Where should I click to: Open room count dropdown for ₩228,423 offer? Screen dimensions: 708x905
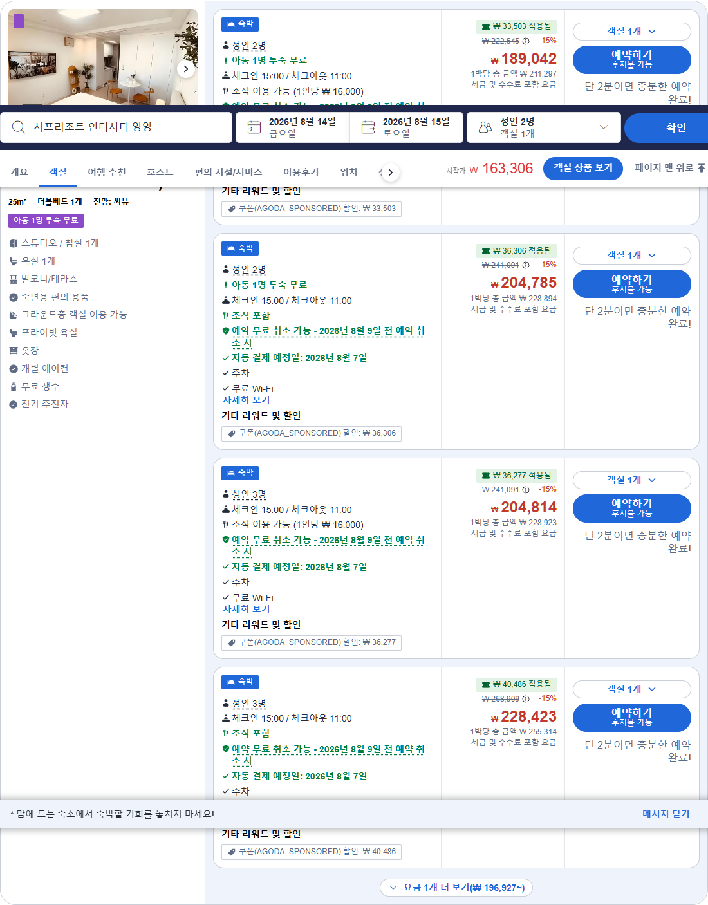pyautogui.click(x=631, y=689)
